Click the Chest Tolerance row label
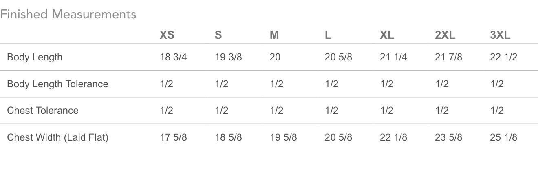538x177 pixels. (43, 111)
